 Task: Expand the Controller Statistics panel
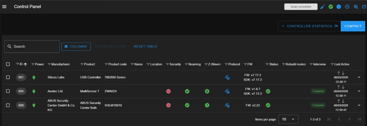coord(309,26)
